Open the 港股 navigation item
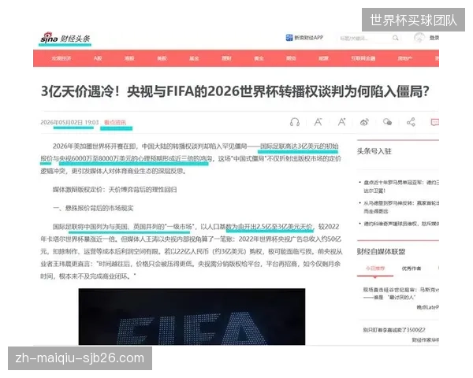 coord(129,58)
